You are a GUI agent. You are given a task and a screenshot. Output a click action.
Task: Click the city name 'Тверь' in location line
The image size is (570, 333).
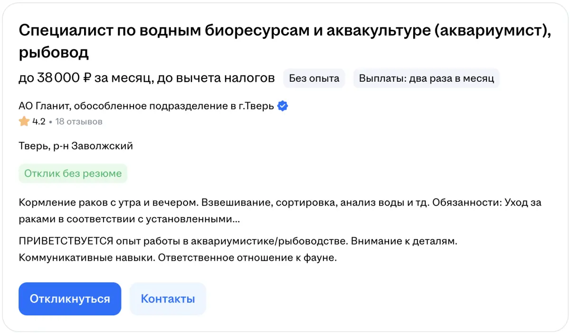point(32,146)
